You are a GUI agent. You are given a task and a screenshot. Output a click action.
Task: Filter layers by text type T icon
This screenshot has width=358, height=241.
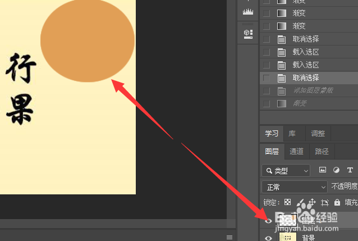tap(350, 170)
